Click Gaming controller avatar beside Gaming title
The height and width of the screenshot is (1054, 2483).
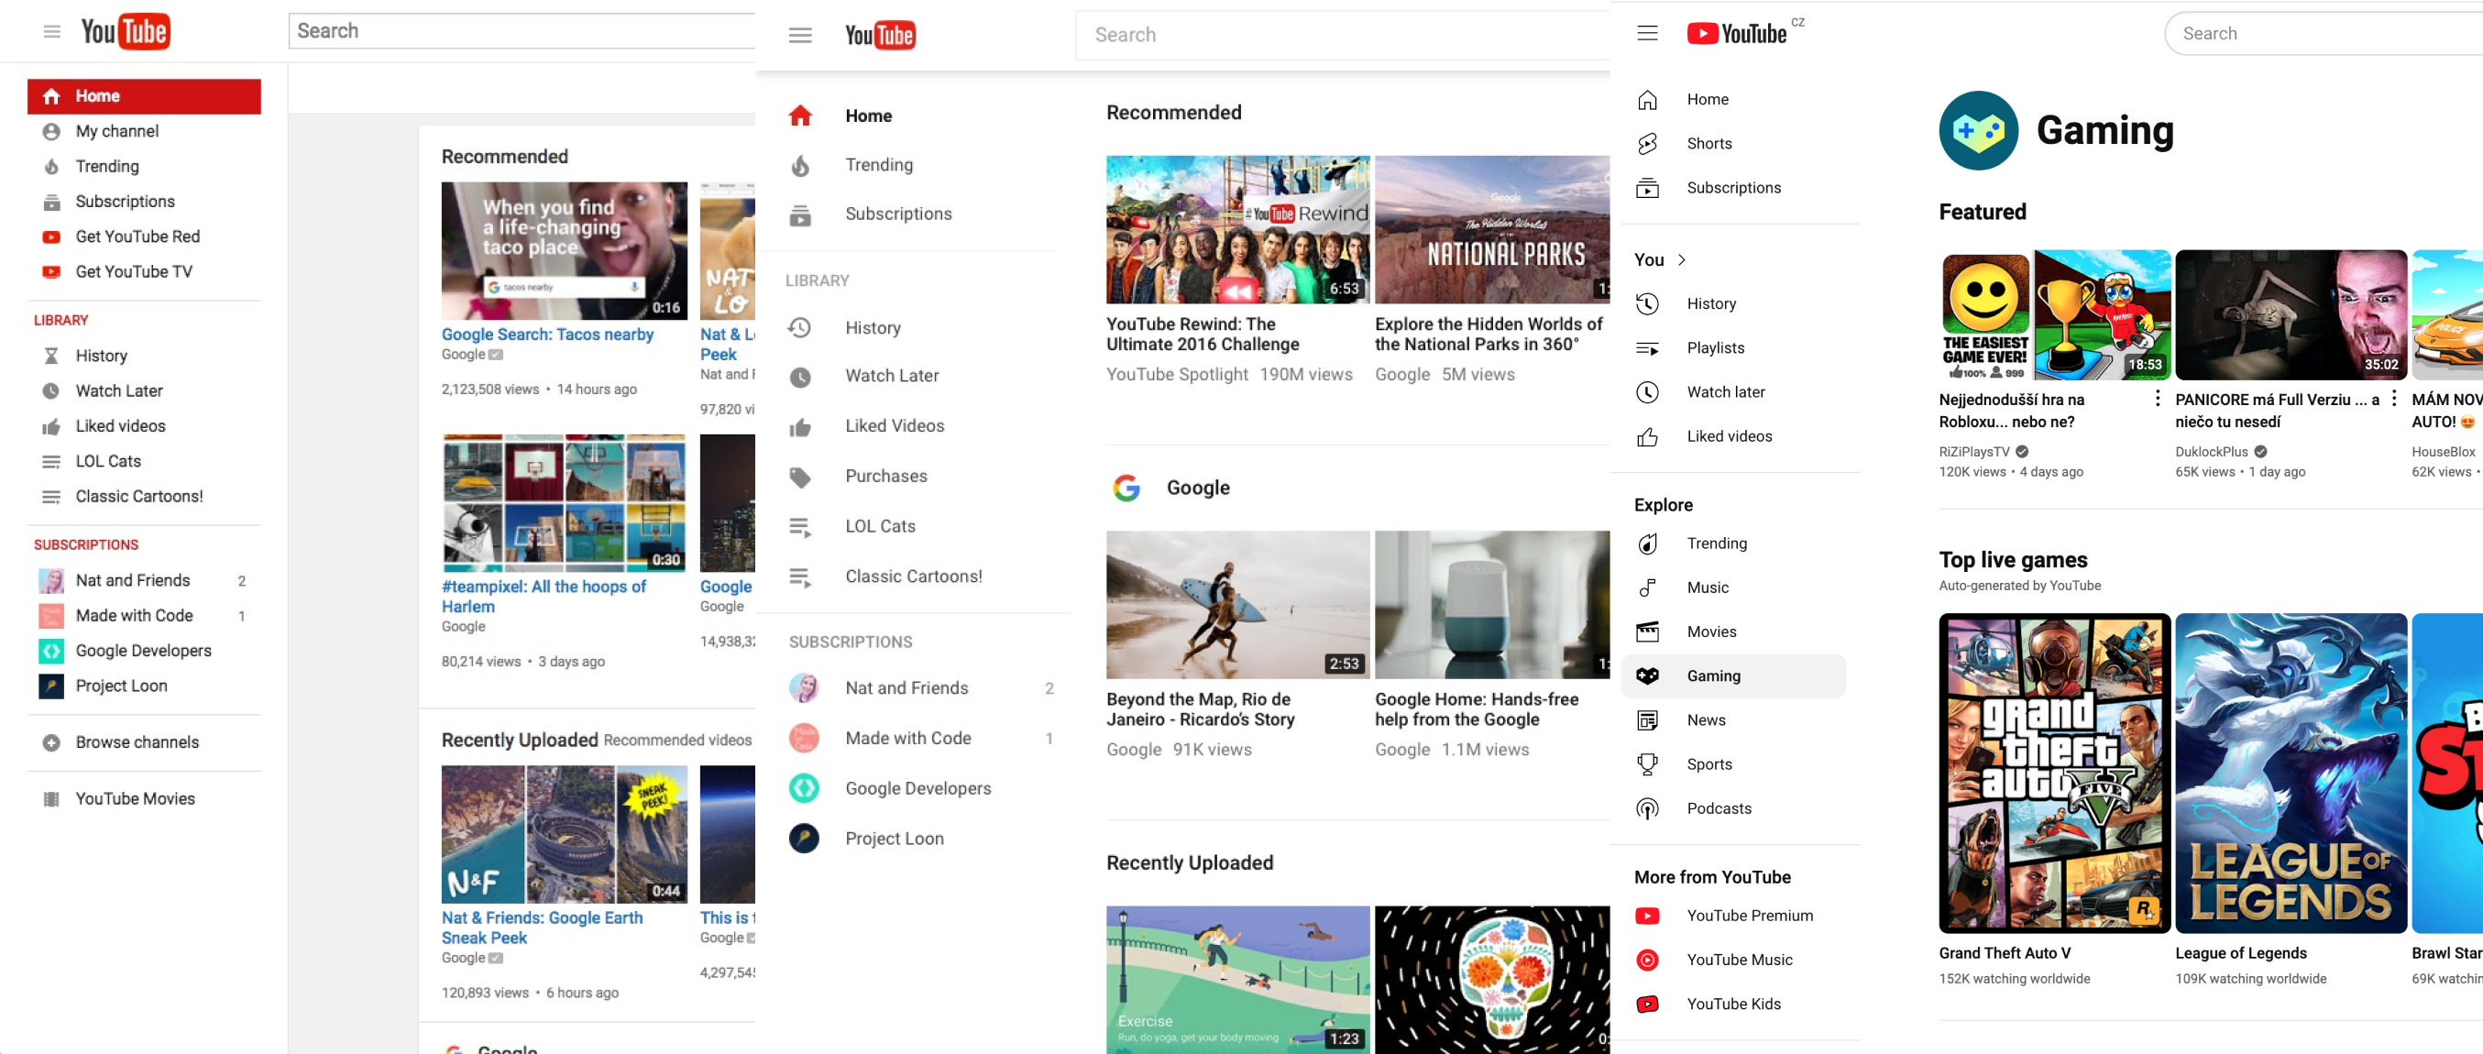(1978, 131)
